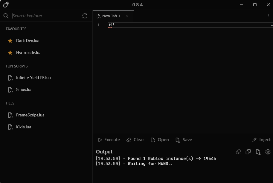Open Kikia.lua from Files
The height and width of the screenshot is (183, 273).
click(x=24, y=127)
